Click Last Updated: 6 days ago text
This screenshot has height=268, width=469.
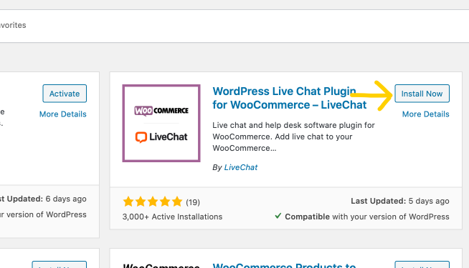click(43, 199)
